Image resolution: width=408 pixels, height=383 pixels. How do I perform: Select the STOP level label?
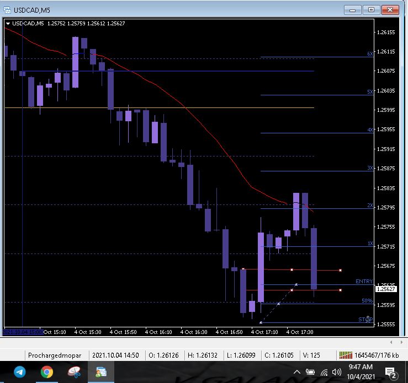(x=365, y=320)
